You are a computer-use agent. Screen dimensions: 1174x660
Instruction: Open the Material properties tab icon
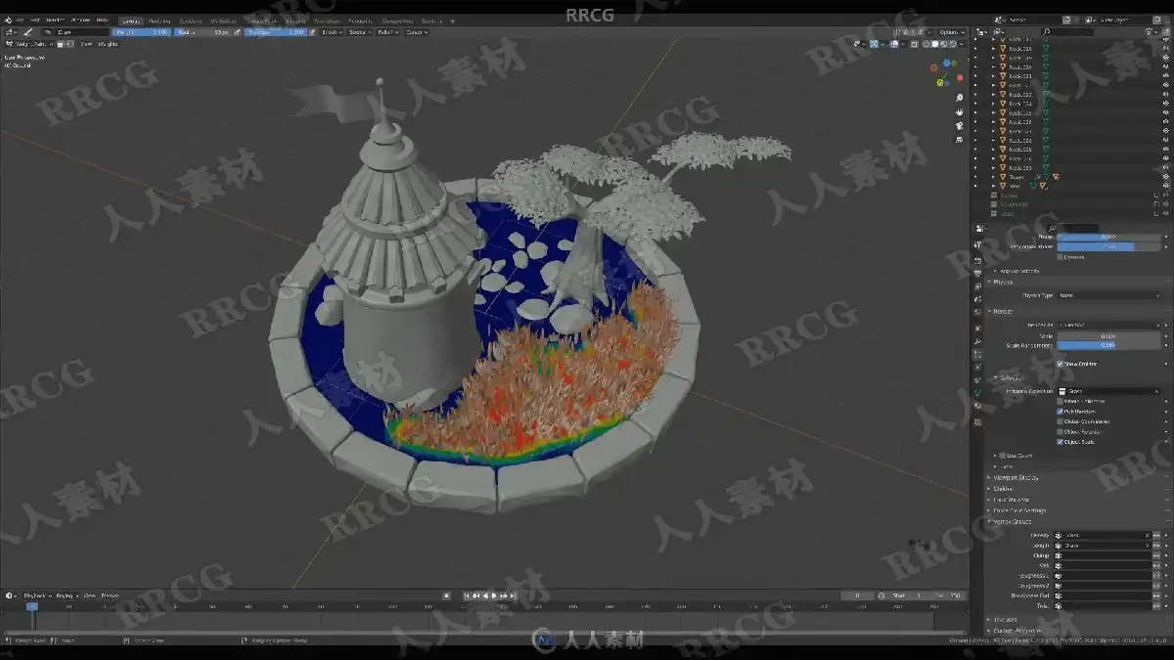click(x=977, y=406)
